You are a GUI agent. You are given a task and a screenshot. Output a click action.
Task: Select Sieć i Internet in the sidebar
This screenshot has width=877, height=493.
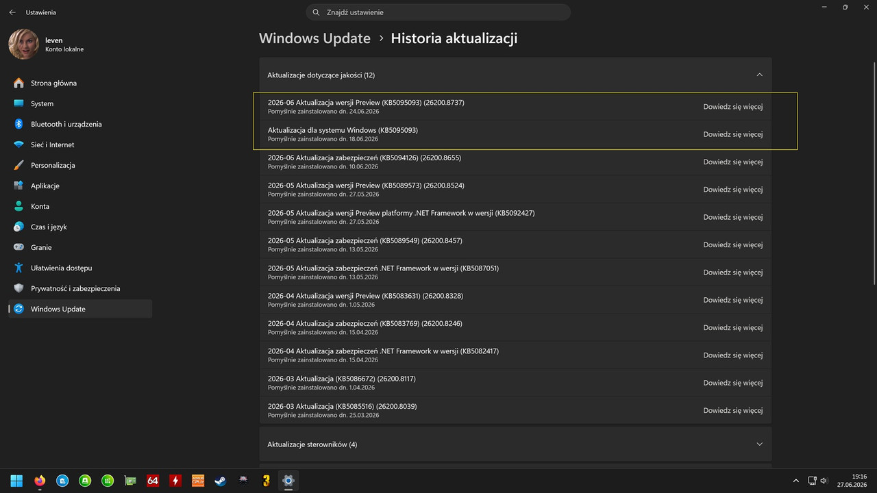click(80, 144)
